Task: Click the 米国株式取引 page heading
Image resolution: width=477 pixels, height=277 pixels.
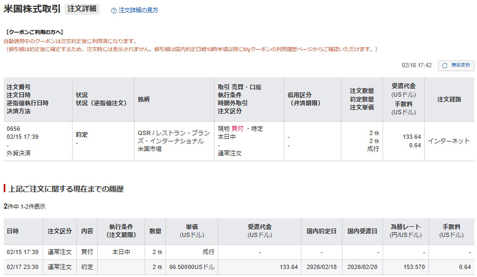Action: 32,9
